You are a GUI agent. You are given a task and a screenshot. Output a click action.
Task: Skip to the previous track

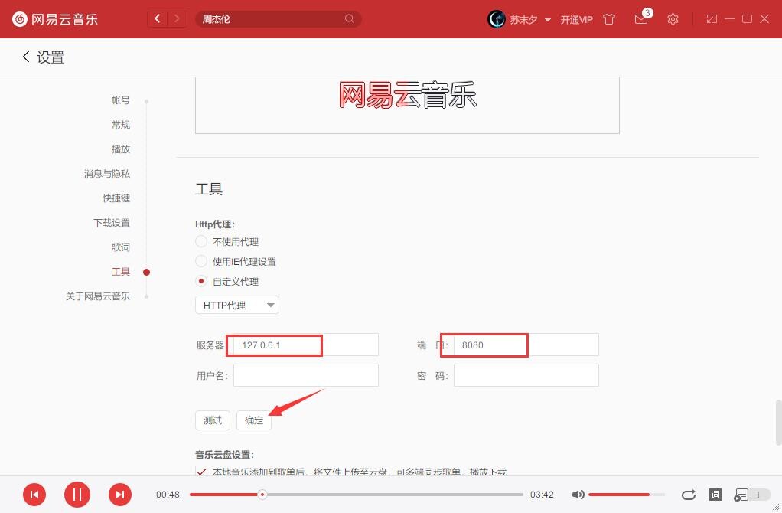point(34,495)
